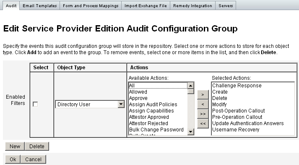Select 'Update Authentication Answers' in Selected Actions

pos(253,123)
